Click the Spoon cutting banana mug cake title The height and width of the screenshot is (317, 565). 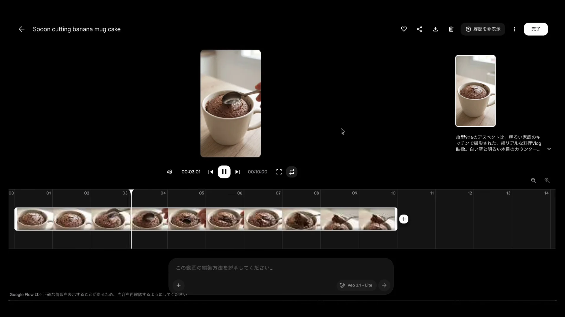[x=77, y=29]
